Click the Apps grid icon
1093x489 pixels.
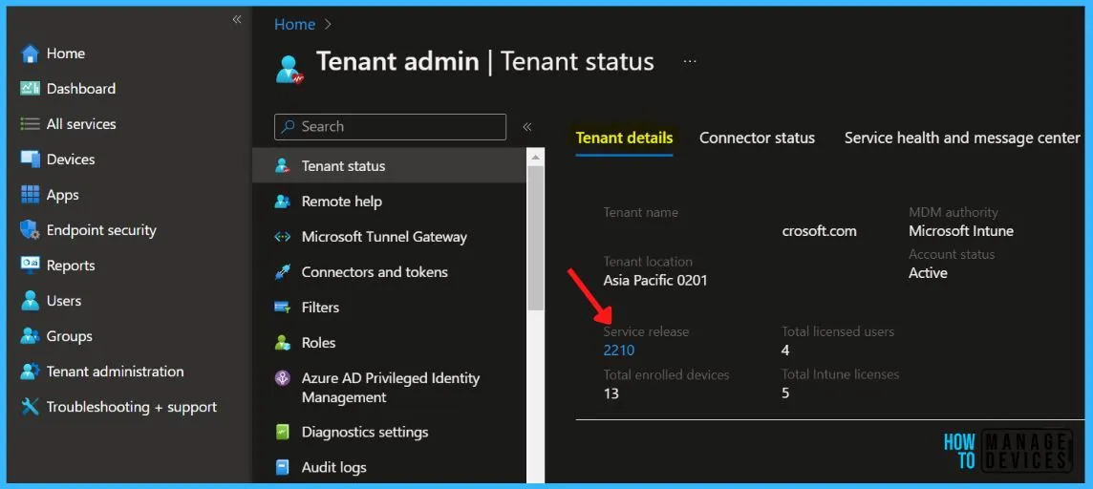(30, 195)
